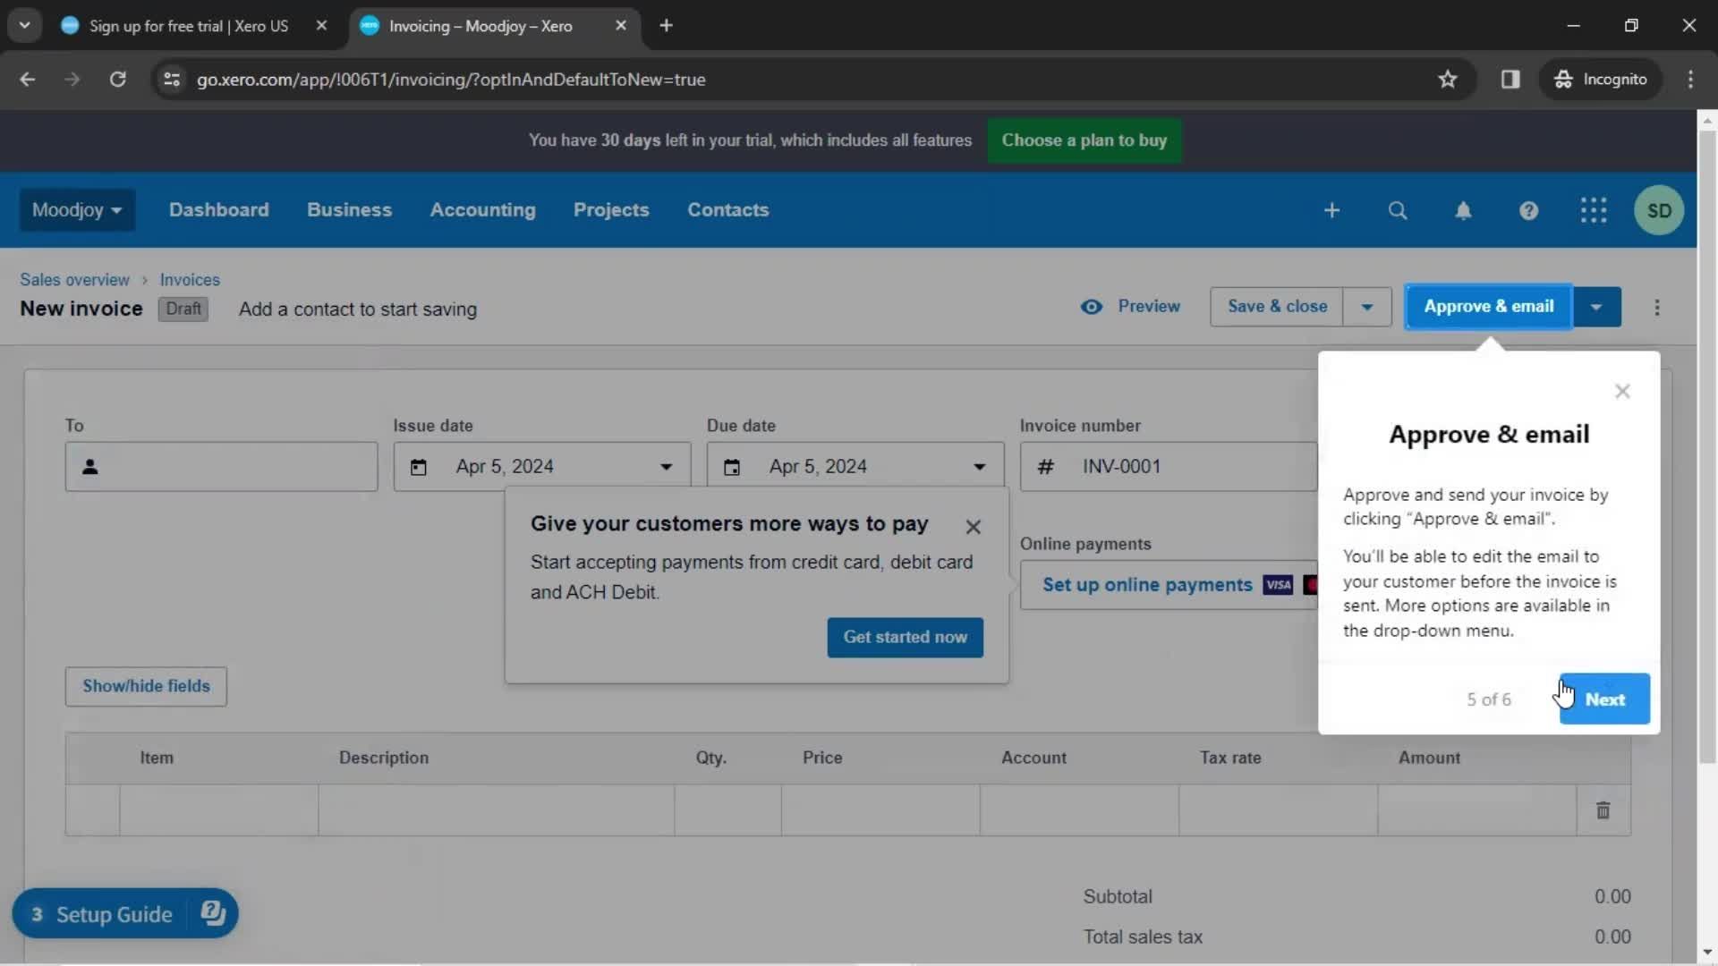Open the Xero search magnifier
This screenshot has height=966, width=1718.
pos(1397,210)
